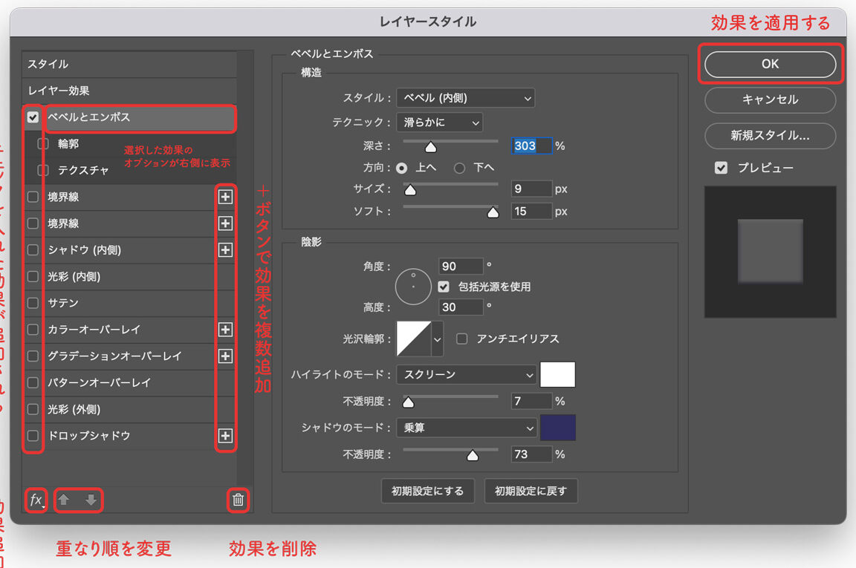Enable the ドロップシャドウ checkbox
This screenshot has width=856, height=568.
coord(33,436)
